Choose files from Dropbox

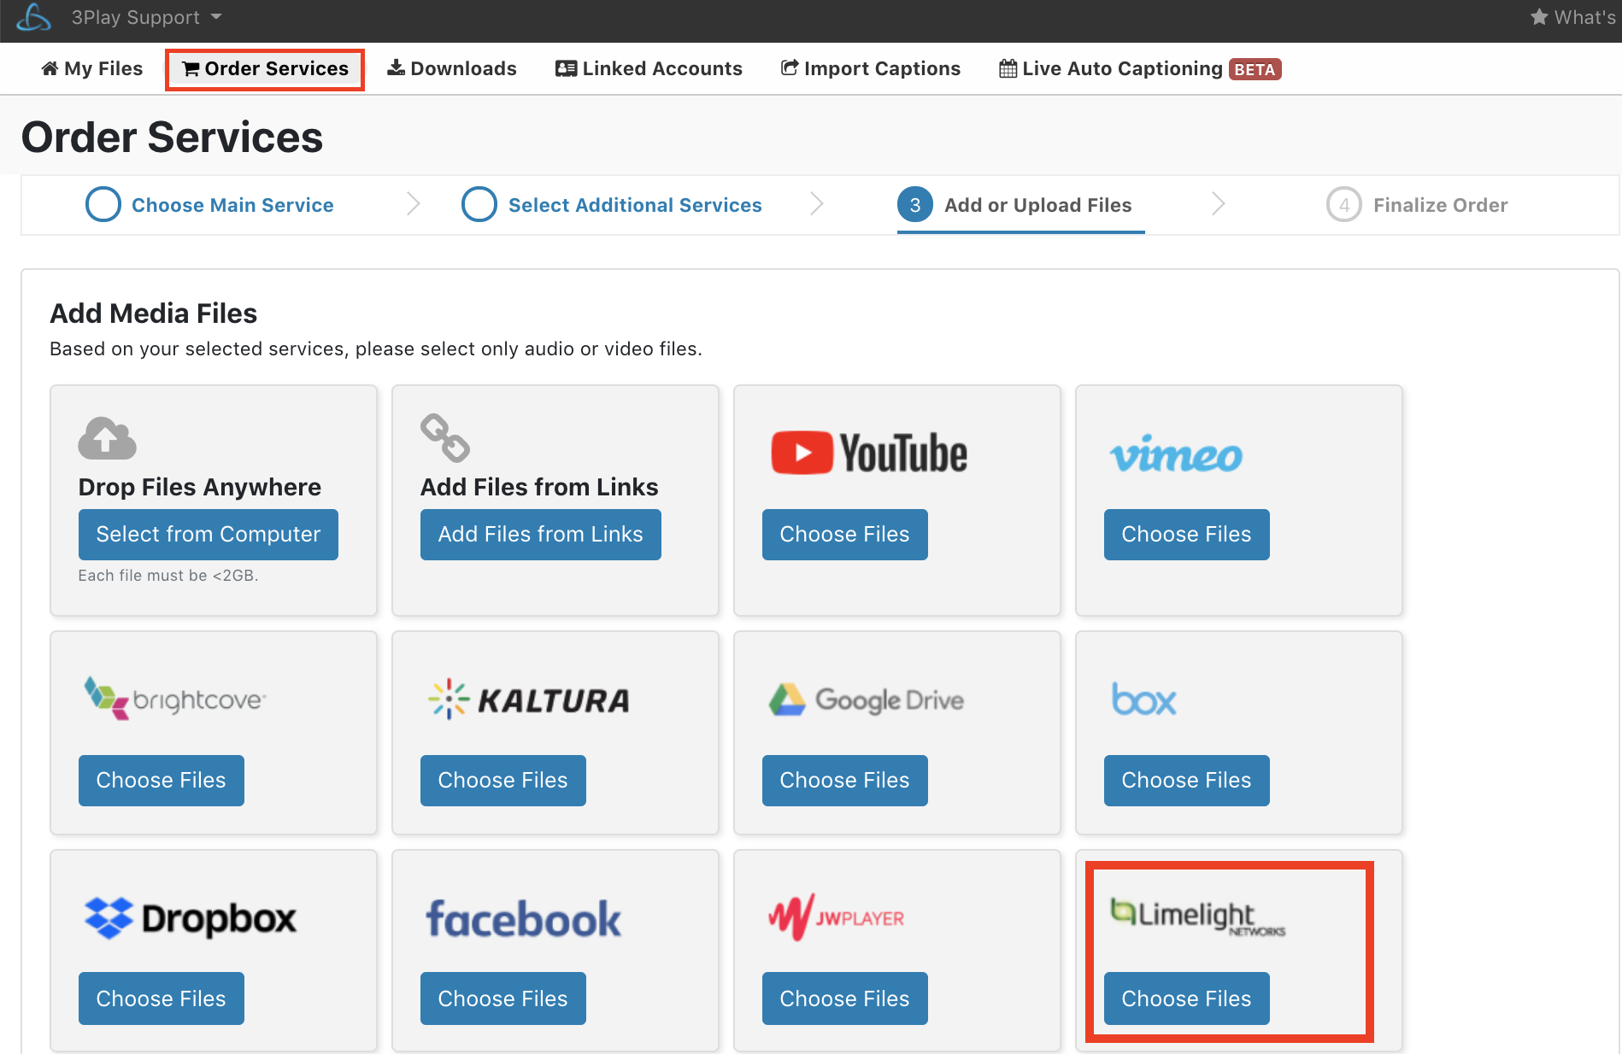162,998
